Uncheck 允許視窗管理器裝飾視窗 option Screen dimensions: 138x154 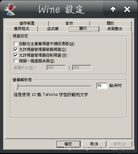coord(16,50)
